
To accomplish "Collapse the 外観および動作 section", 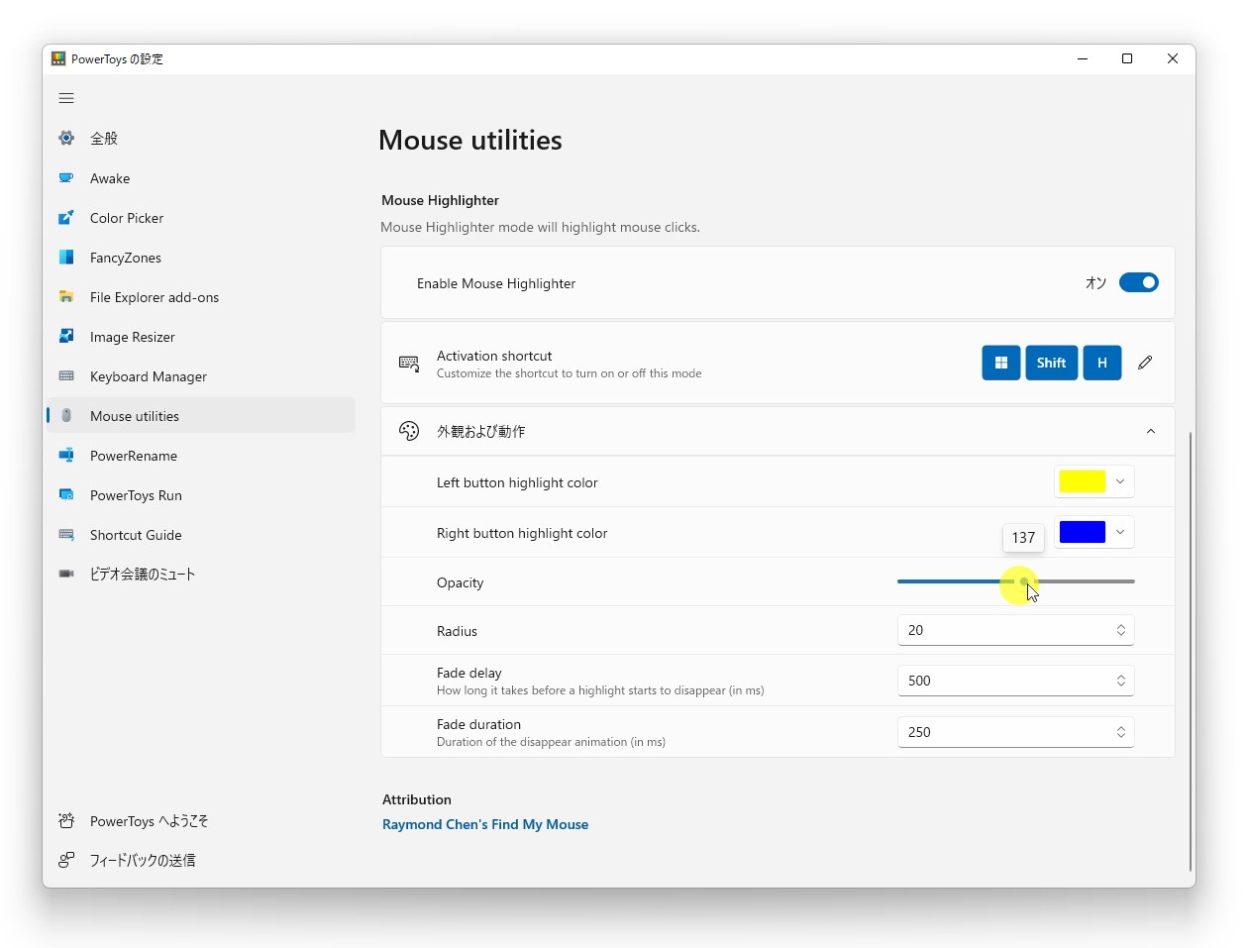I will (x=1150, y=432).
